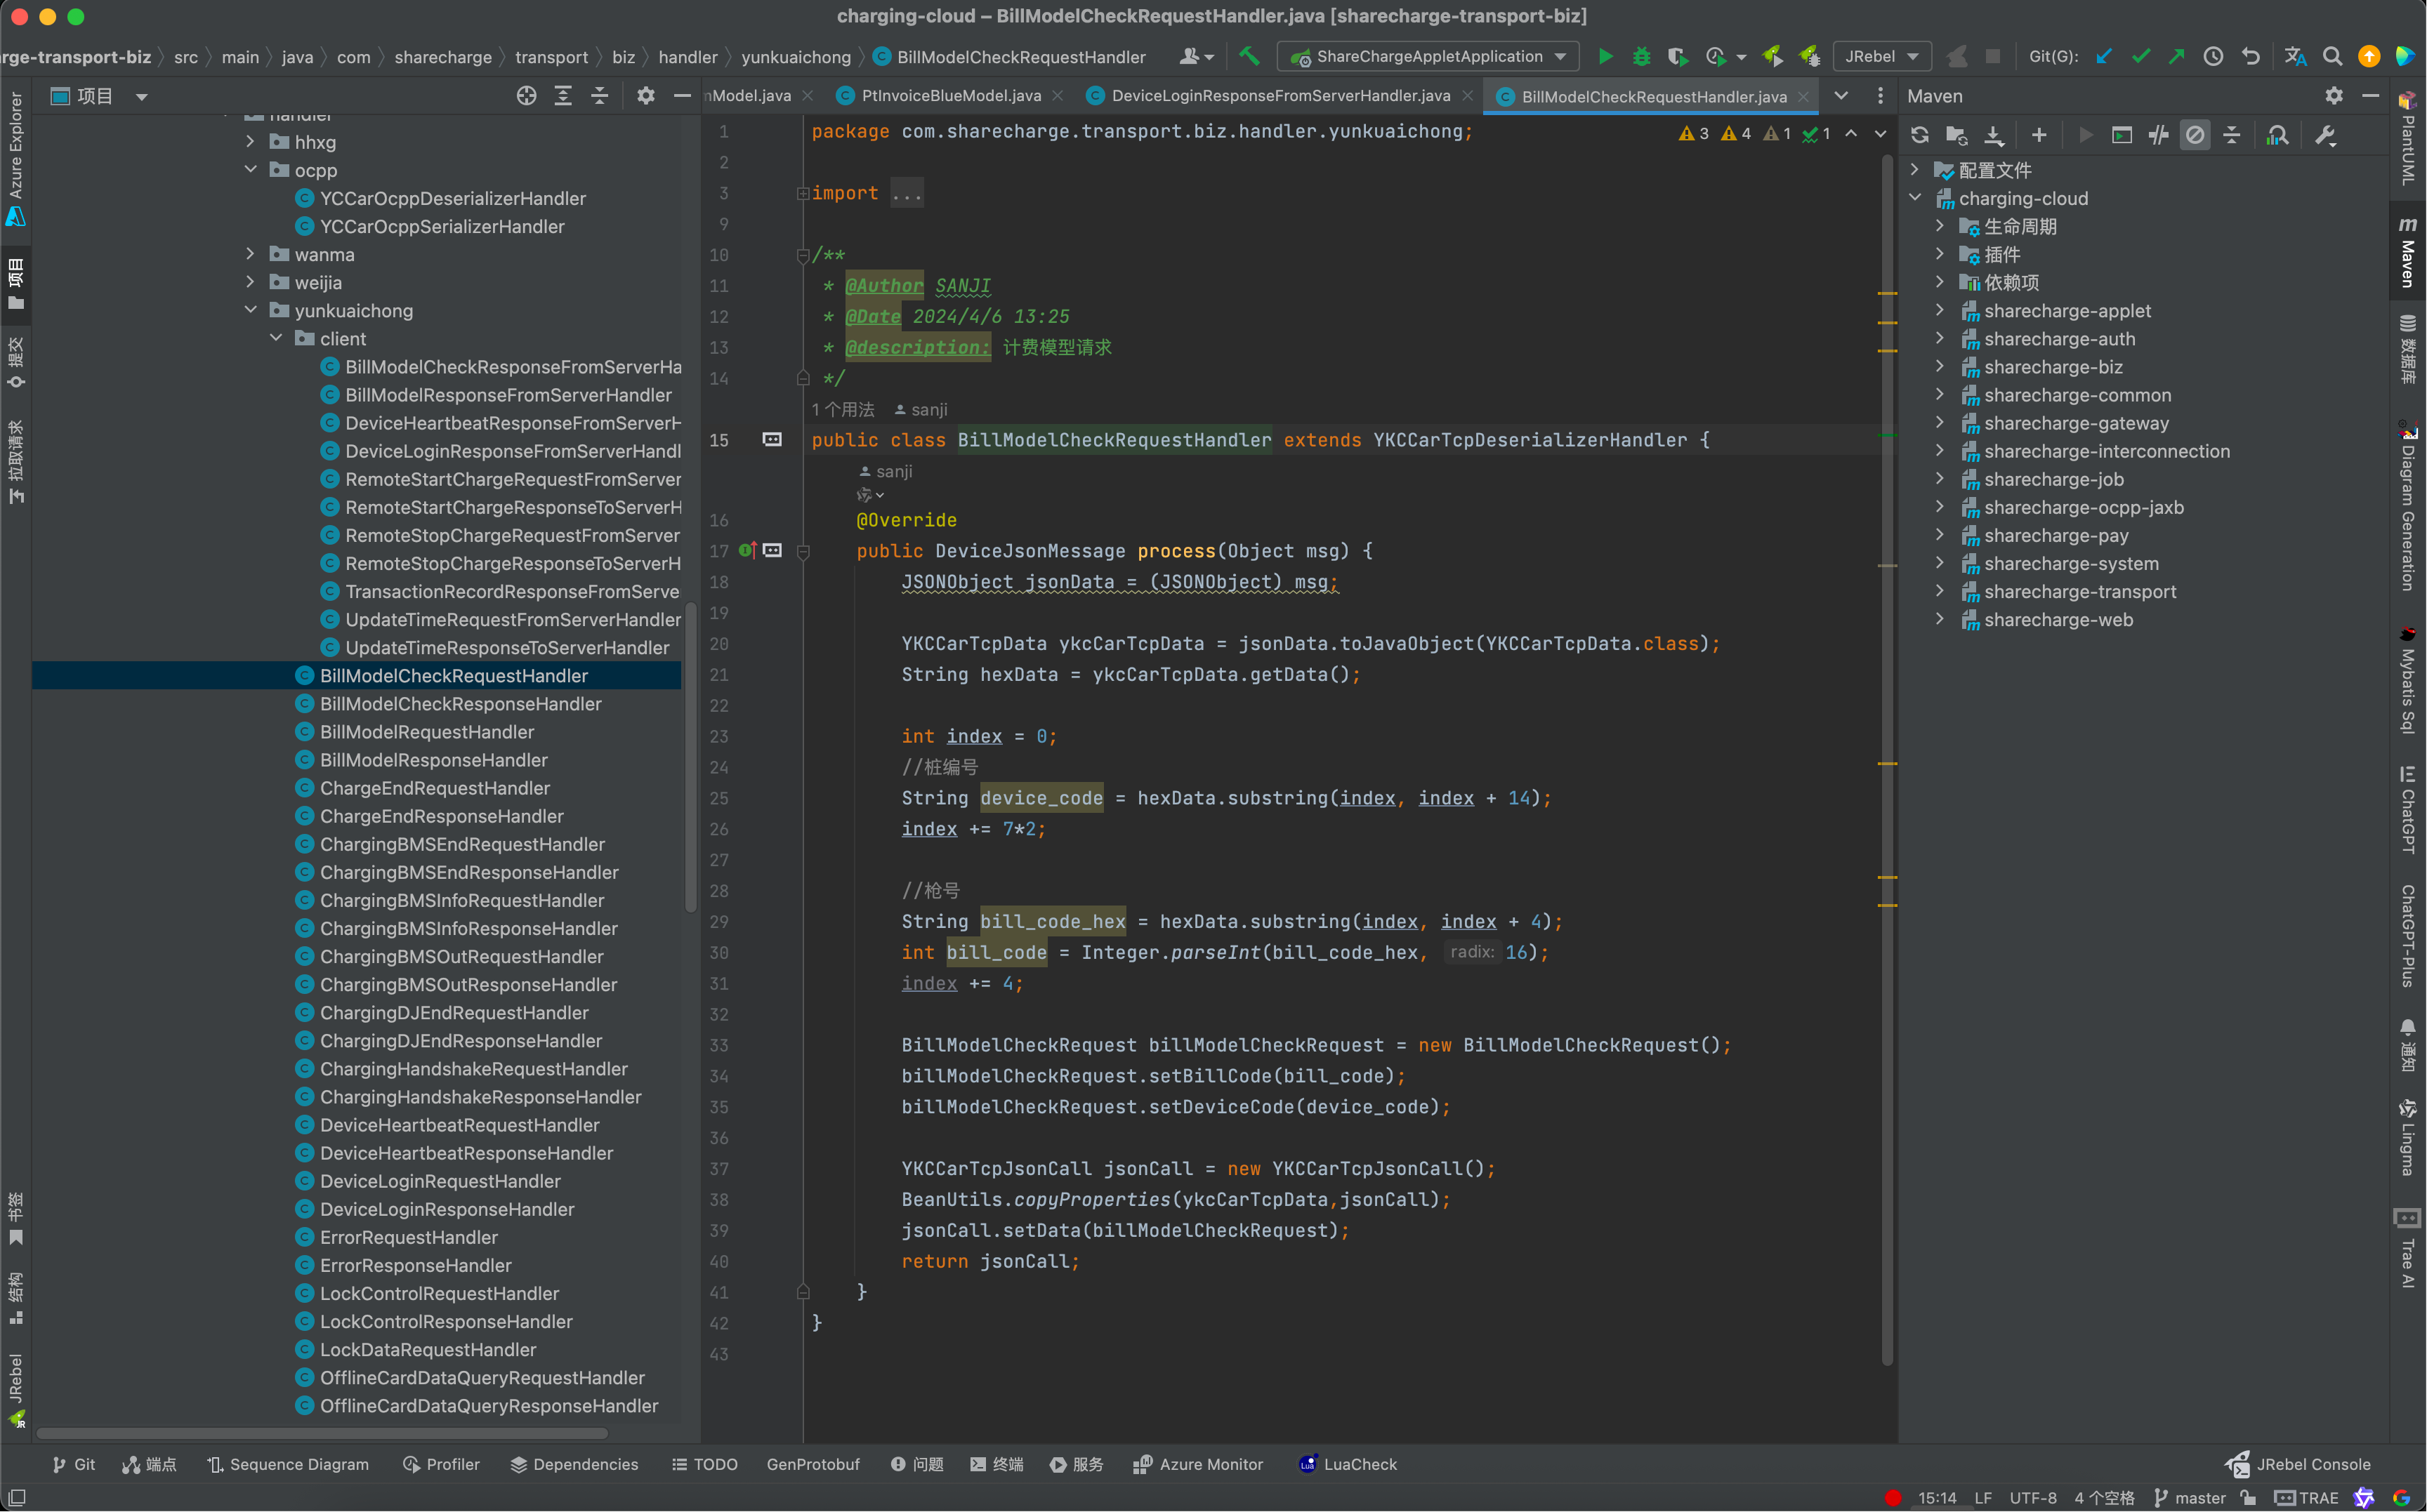Screen dimensions: 2427x1512
Task: Toggle Maven skip tests mode
Action: [2195, 135]
